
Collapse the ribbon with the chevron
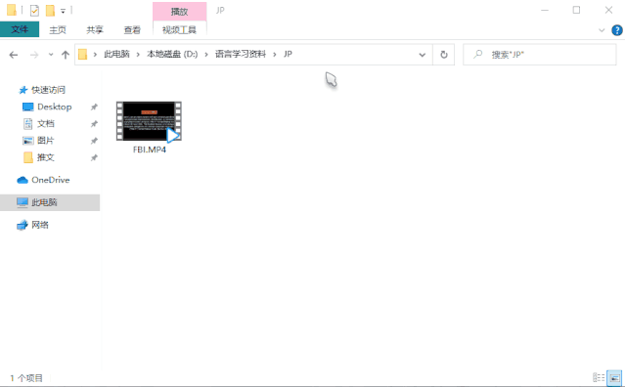(602, 30)
